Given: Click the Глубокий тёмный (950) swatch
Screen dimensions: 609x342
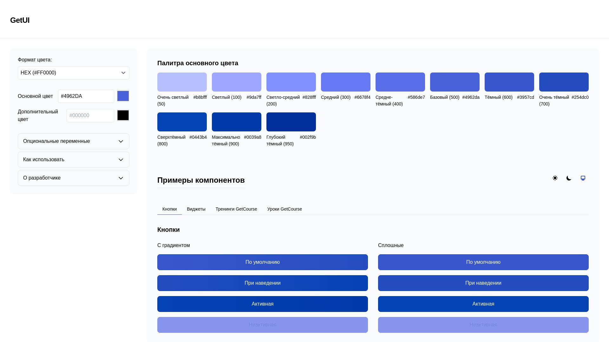Looking at the screenshot, I should 291,122.
